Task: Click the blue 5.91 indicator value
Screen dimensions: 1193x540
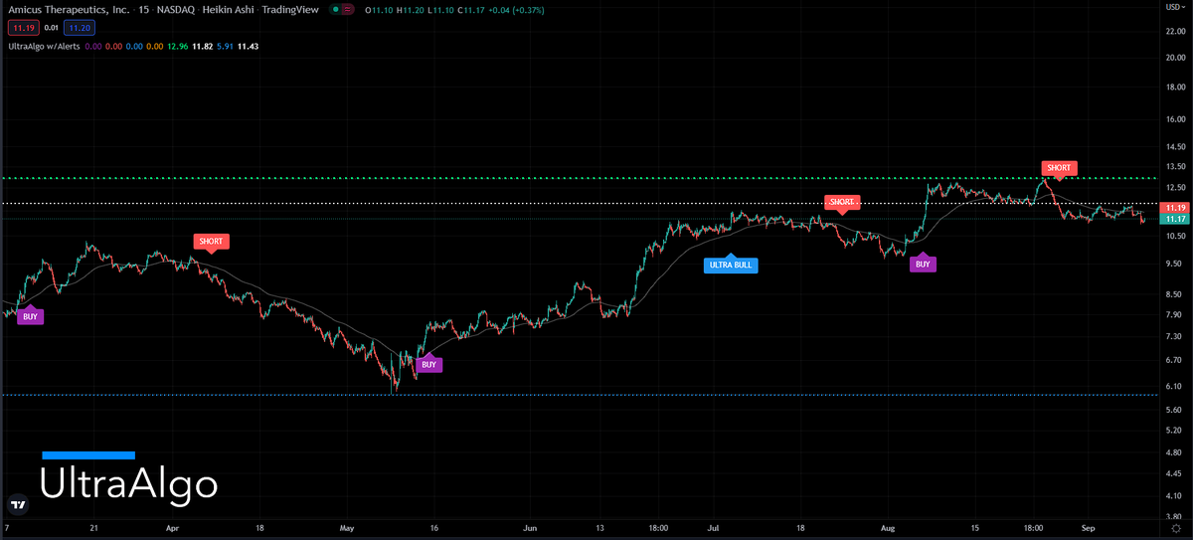Action: 225,46
